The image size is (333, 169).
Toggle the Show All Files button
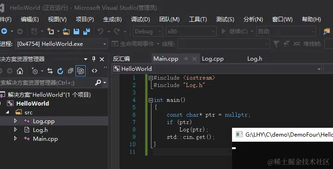(81, 71)
